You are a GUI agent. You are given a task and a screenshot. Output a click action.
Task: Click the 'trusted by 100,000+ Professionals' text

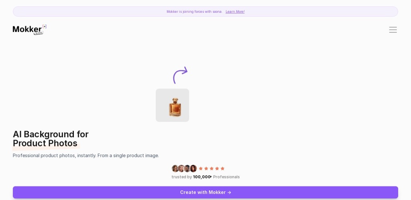coord(205,177)
